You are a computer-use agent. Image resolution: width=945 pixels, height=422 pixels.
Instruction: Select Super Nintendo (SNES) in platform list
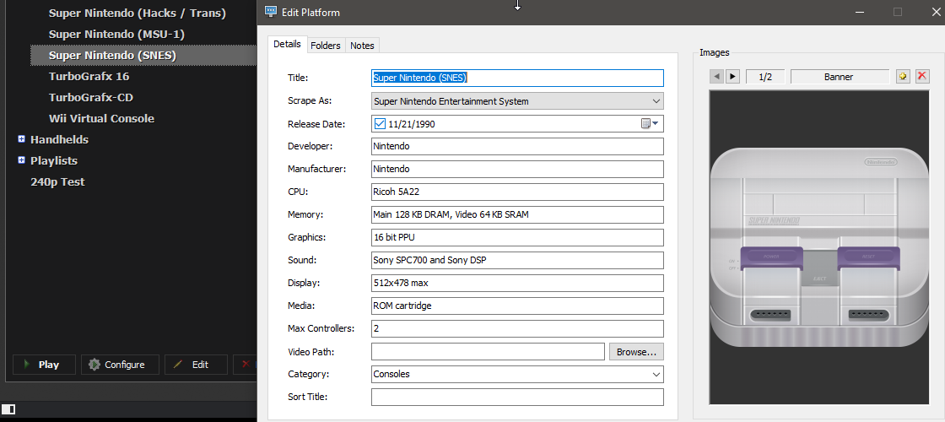pos(143,55)
